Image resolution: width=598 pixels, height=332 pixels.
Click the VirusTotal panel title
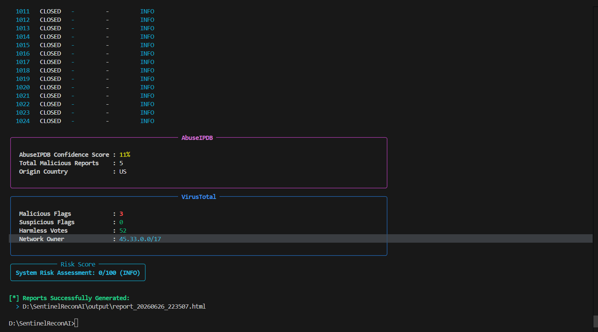point(198,197)
